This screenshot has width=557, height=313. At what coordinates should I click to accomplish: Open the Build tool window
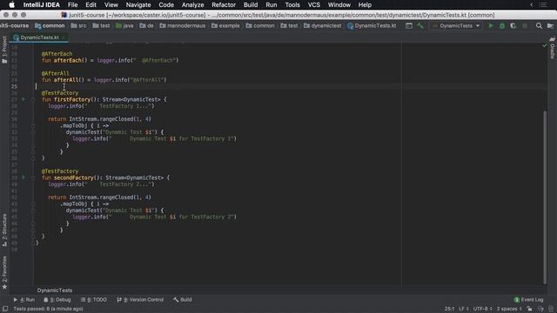point(183,300)
